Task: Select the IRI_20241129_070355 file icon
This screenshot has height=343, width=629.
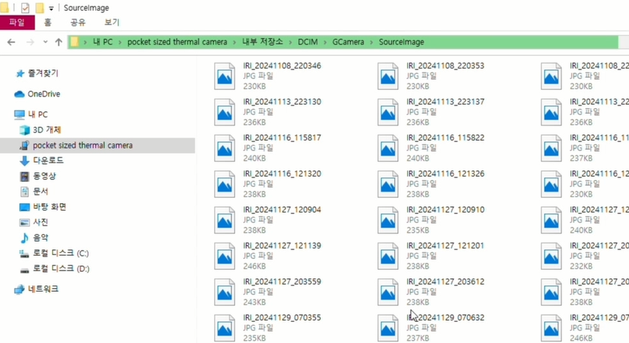Action: coord(225,328)
